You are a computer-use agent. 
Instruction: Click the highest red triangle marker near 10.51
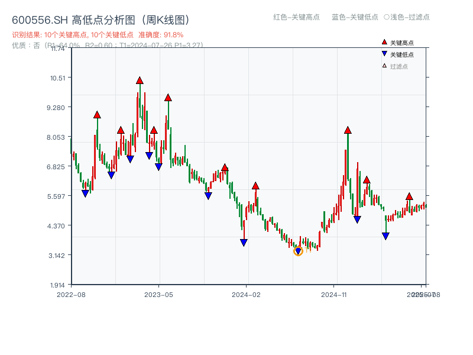pos(140,80)
